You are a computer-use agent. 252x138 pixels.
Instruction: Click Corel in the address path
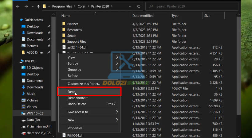point(81,6)
